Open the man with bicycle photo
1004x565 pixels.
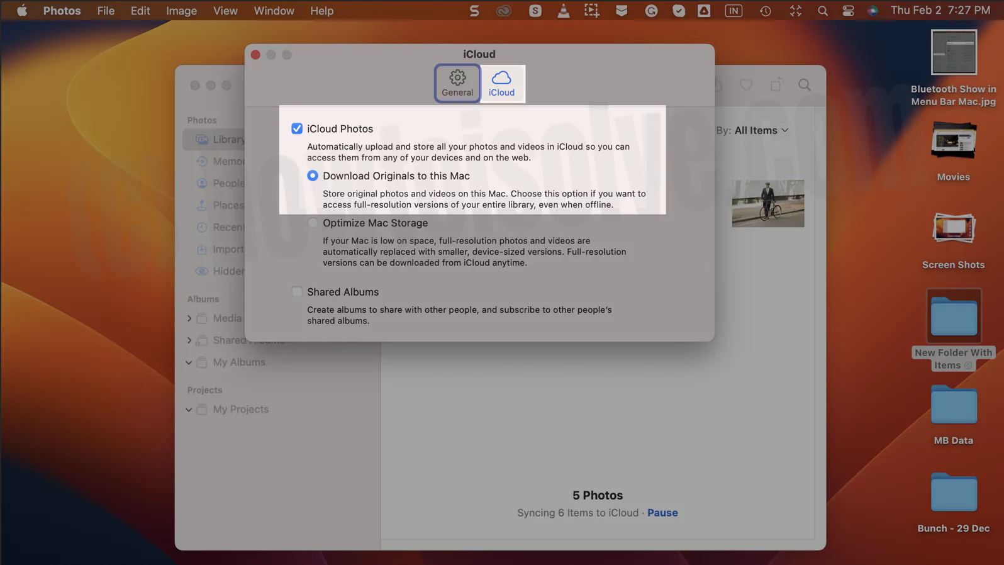point(768,204)
